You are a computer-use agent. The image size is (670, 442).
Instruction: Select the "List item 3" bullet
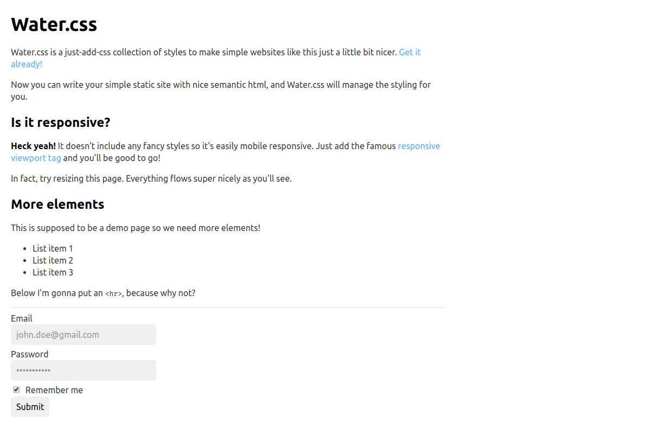pyautogui.click(x=53, y=272)
